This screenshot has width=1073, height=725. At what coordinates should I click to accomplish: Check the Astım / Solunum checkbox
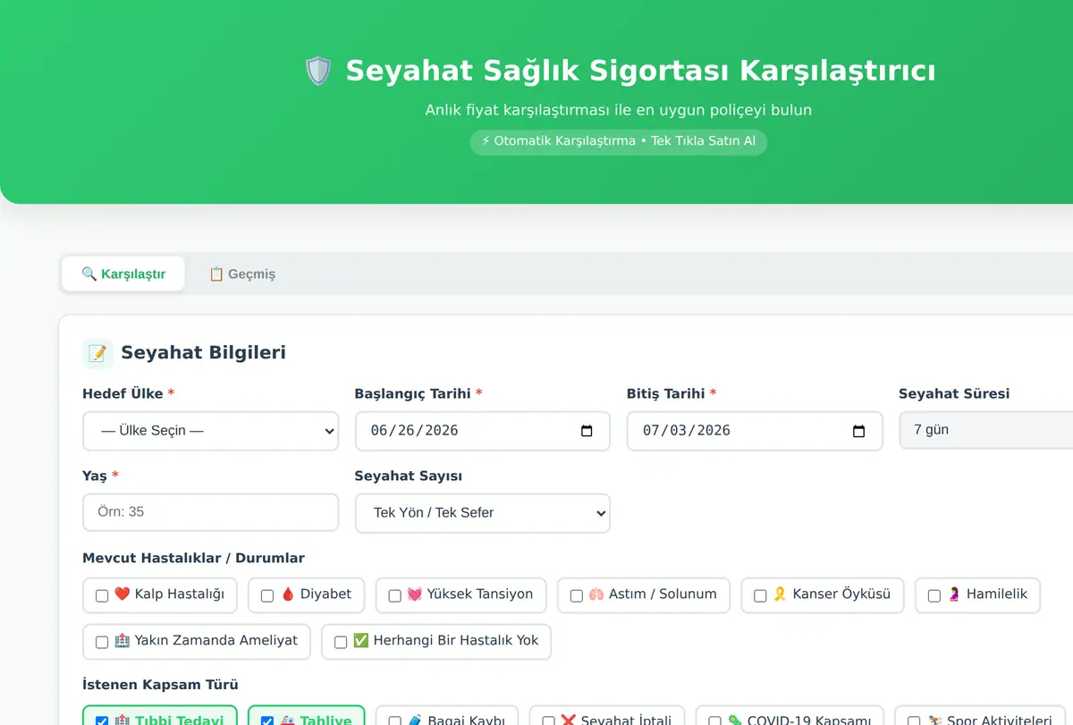577,595
